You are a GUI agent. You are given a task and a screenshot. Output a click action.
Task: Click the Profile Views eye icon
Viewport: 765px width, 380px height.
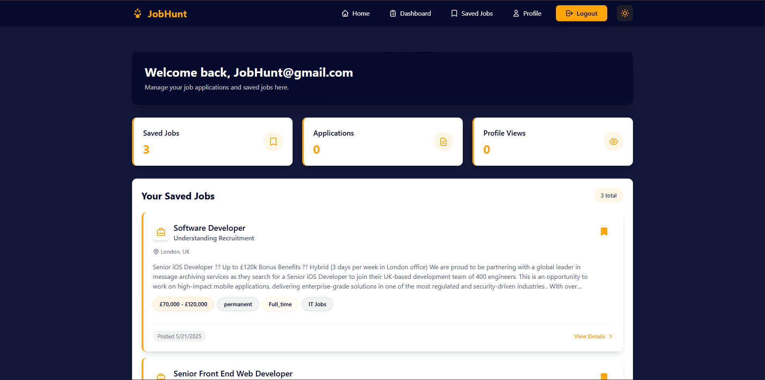coord(614,142)
